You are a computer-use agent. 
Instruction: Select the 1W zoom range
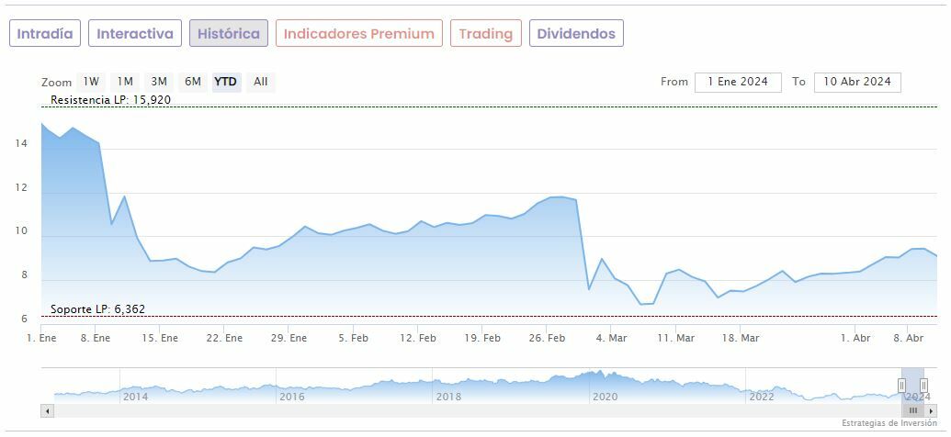(91, 82)
